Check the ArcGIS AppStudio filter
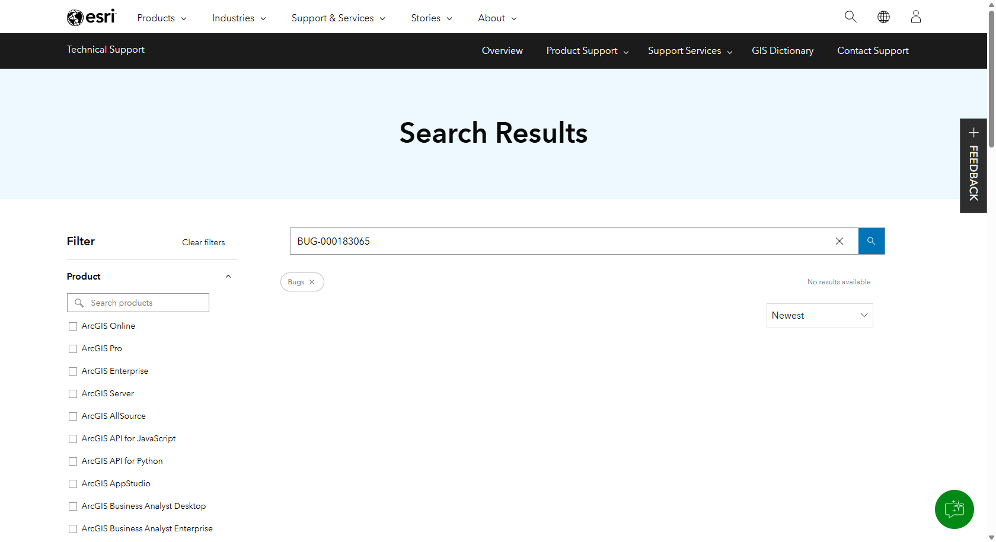Screen dimensions: 996x542 73,484
